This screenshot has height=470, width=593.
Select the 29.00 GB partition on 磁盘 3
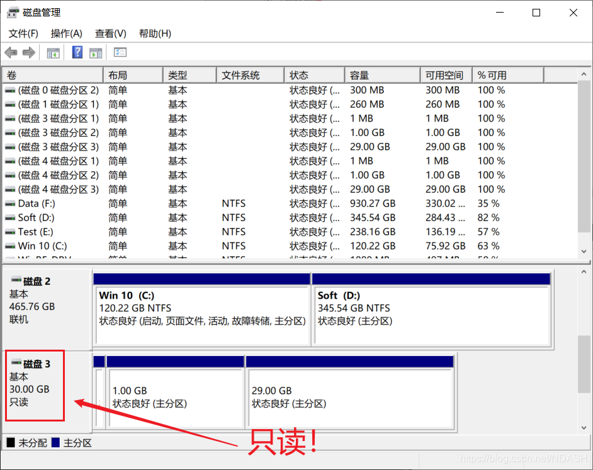350,392
